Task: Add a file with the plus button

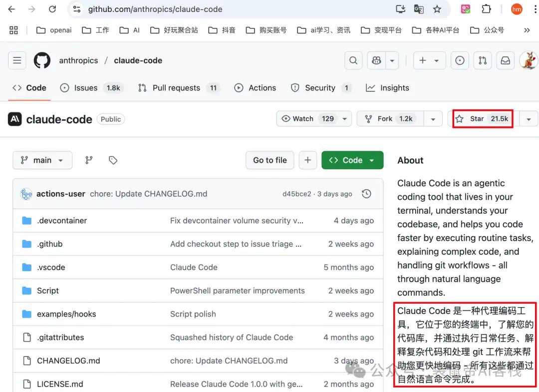Action: click(307, 160)
